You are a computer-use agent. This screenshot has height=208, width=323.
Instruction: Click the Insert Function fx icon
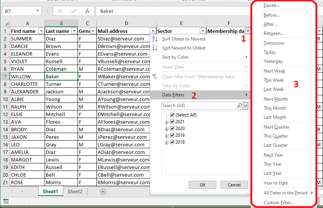tap(87, 11)
